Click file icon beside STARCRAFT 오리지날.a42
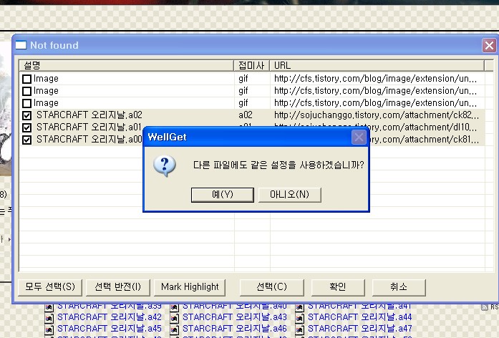This screenshot has height=338, width=499. point(49,318)
